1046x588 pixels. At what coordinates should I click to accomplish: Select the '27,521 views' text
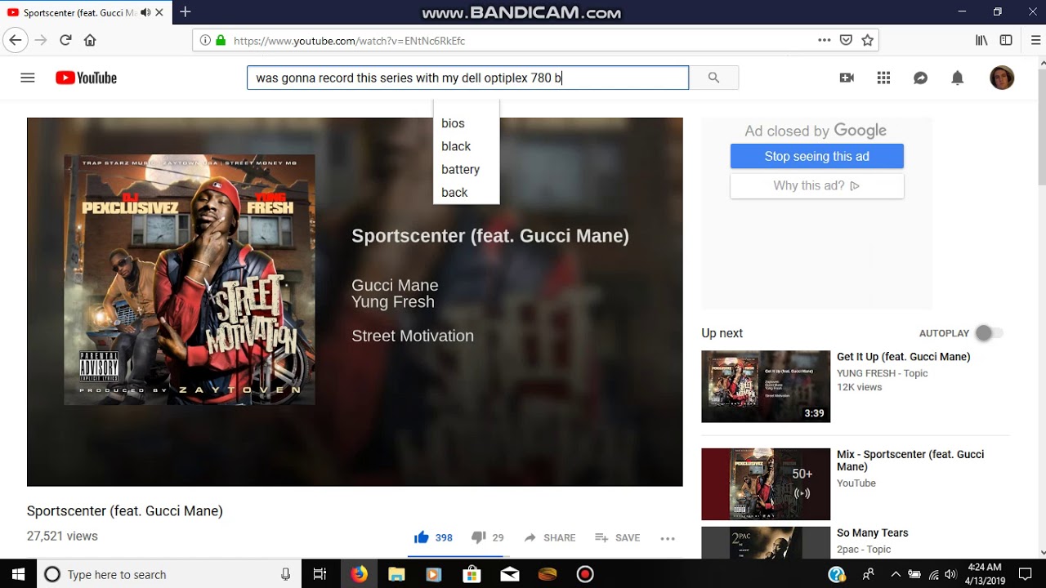[x=62, y=536]
